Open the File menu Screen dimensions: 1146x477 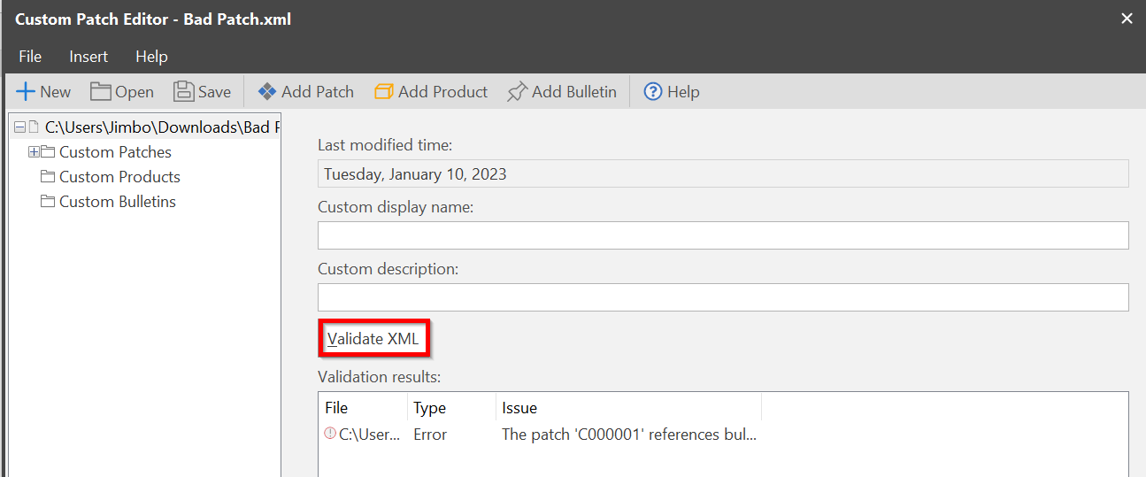click(x=30, y=57)
